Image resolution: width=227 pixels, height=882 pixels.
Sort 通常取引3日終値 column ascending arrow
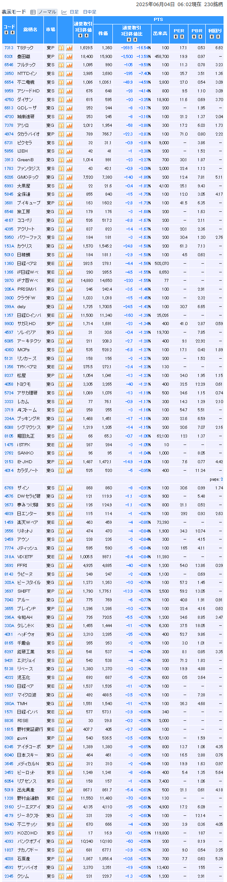click(80, 36)
